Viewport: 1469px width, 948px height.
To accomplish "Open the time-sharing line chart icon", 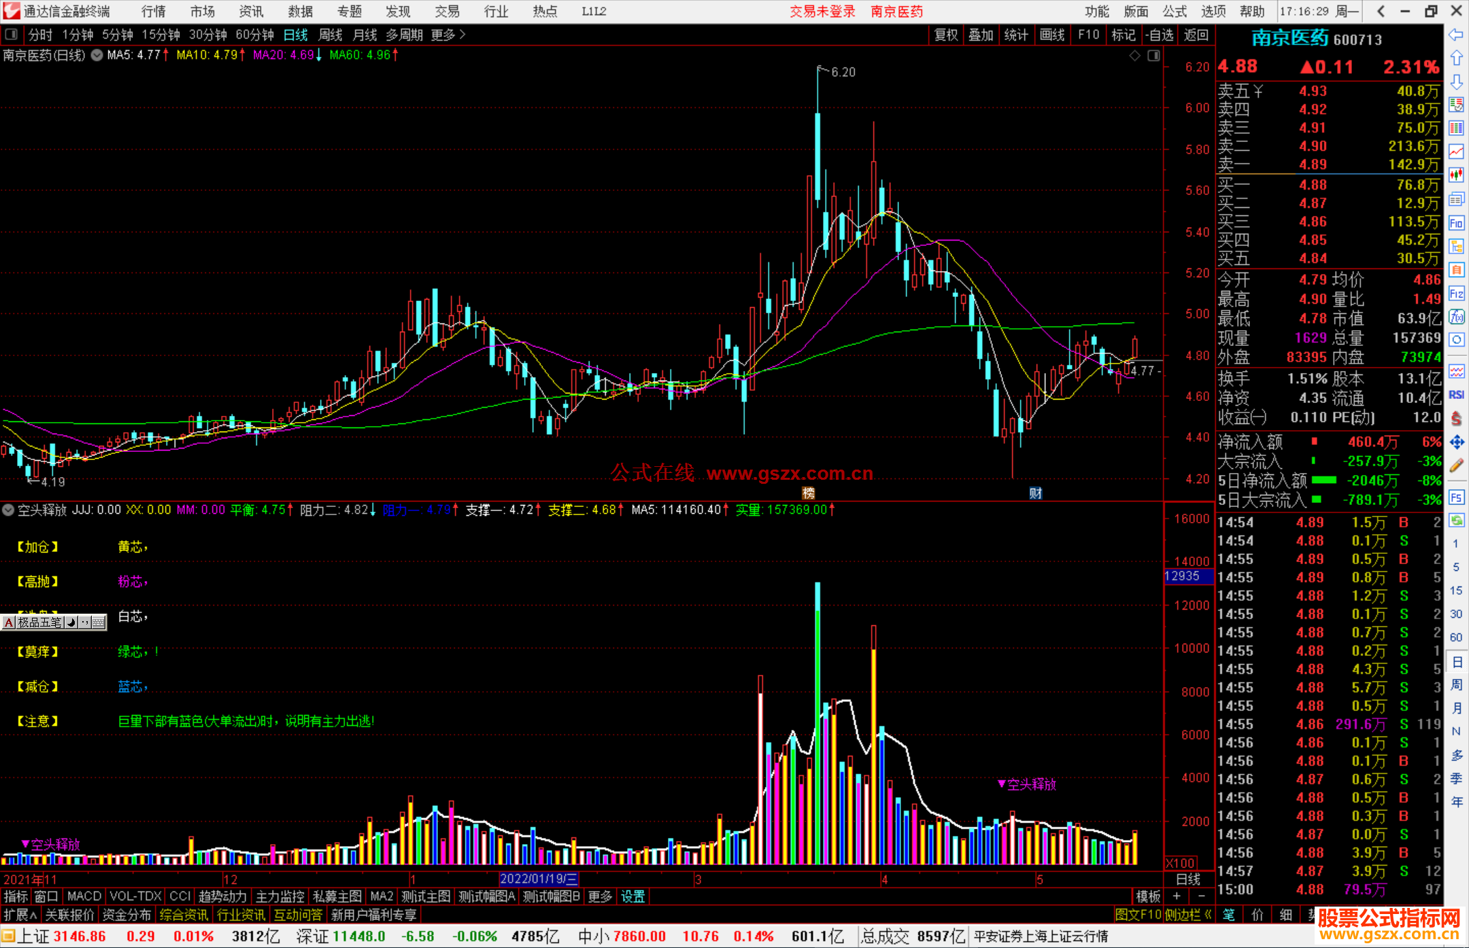I will tap(1456, 152).
